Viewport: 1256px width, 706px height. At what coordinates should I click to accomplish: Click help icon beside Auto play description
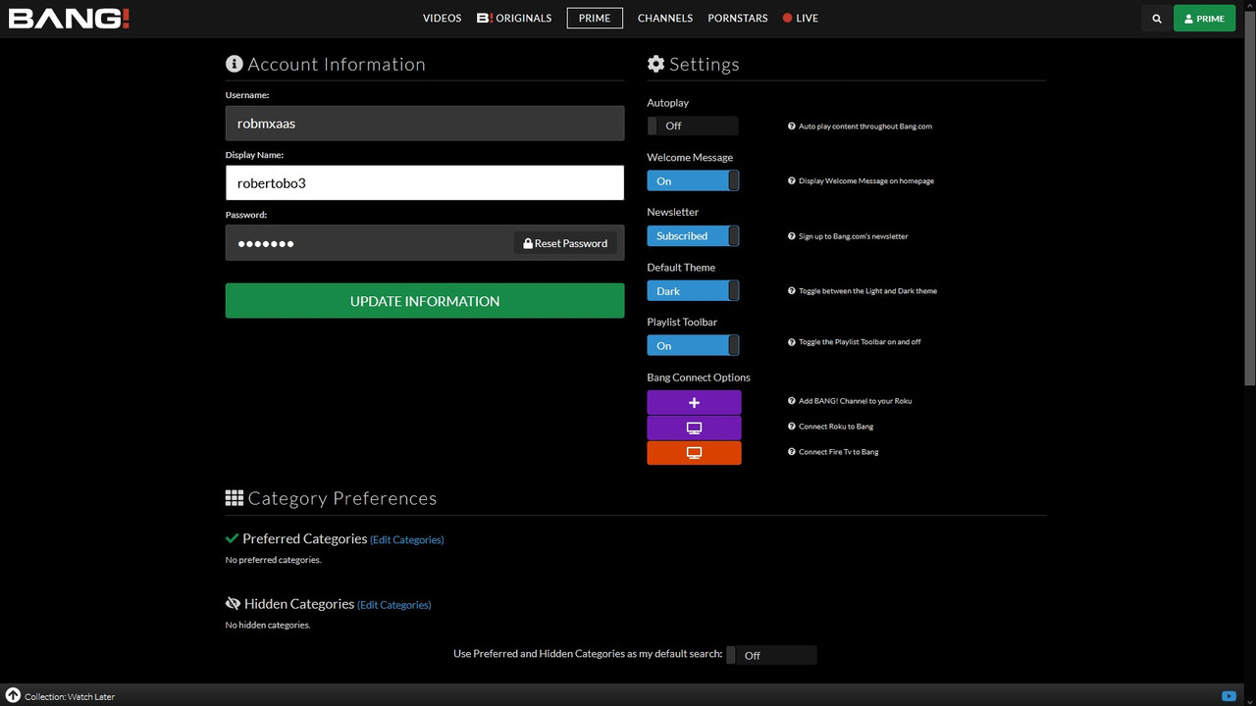792,126
